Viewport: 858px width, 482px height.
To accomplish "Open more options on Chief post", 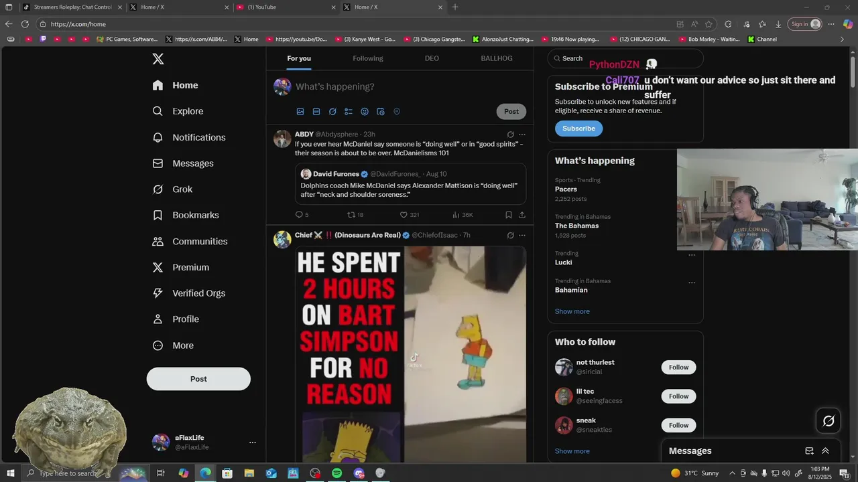I will pos(522,236).
